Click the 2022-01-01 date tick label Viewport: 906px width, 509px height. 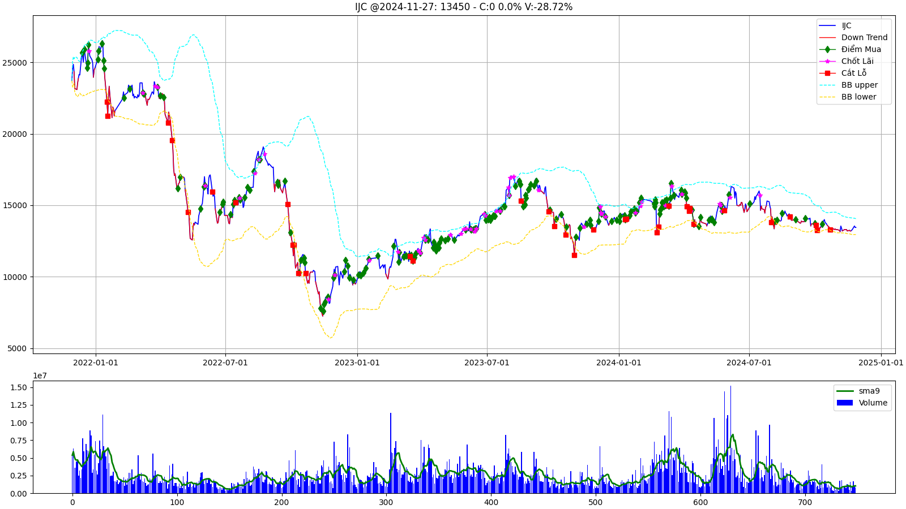(x=96, y=363)
